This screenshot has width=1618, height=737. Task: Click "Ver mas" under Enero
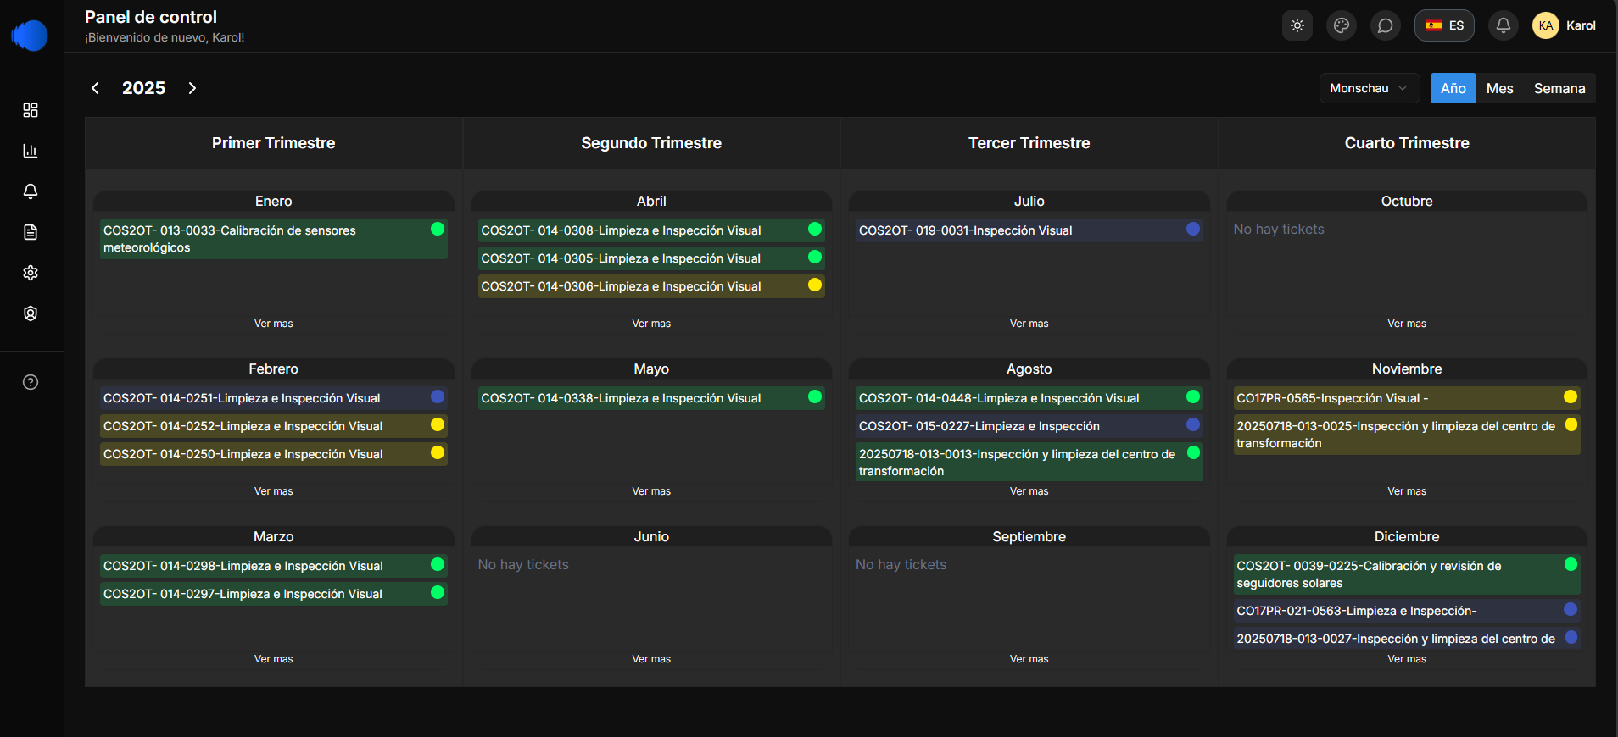pos(273,324)
